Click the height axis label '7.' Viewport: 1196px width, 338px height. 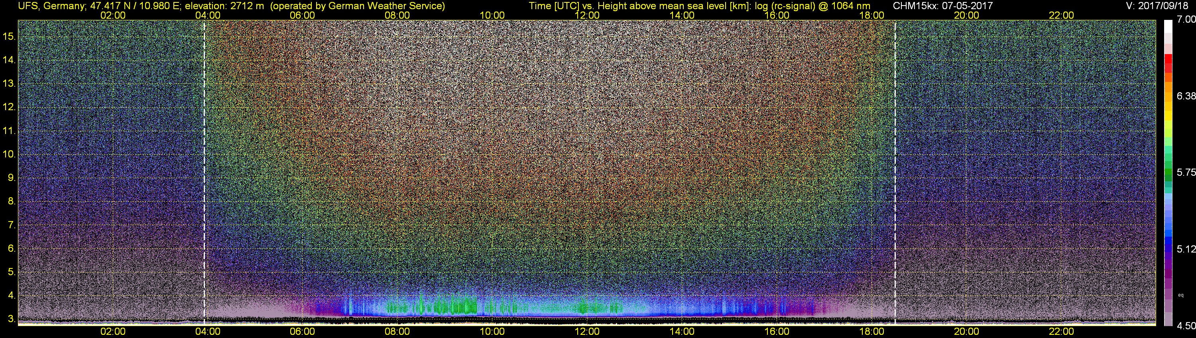coord(12,225)
